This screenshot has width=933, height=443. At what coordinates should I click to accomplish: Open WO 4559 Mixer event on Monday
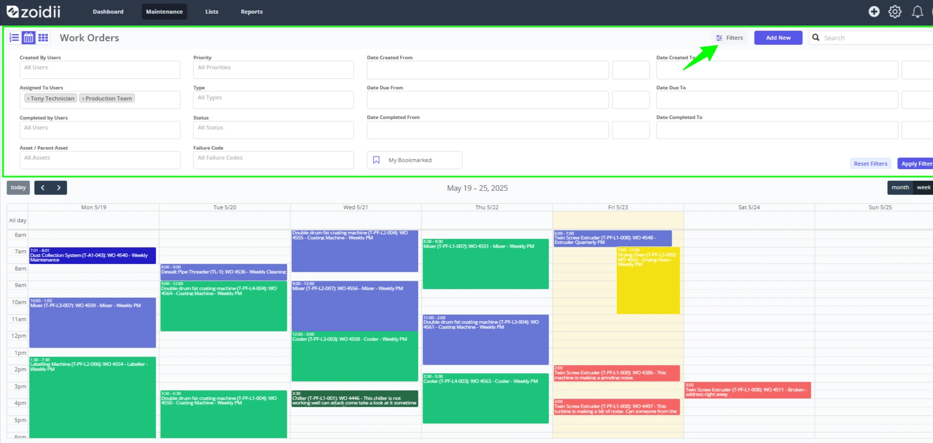click(92, 323)
